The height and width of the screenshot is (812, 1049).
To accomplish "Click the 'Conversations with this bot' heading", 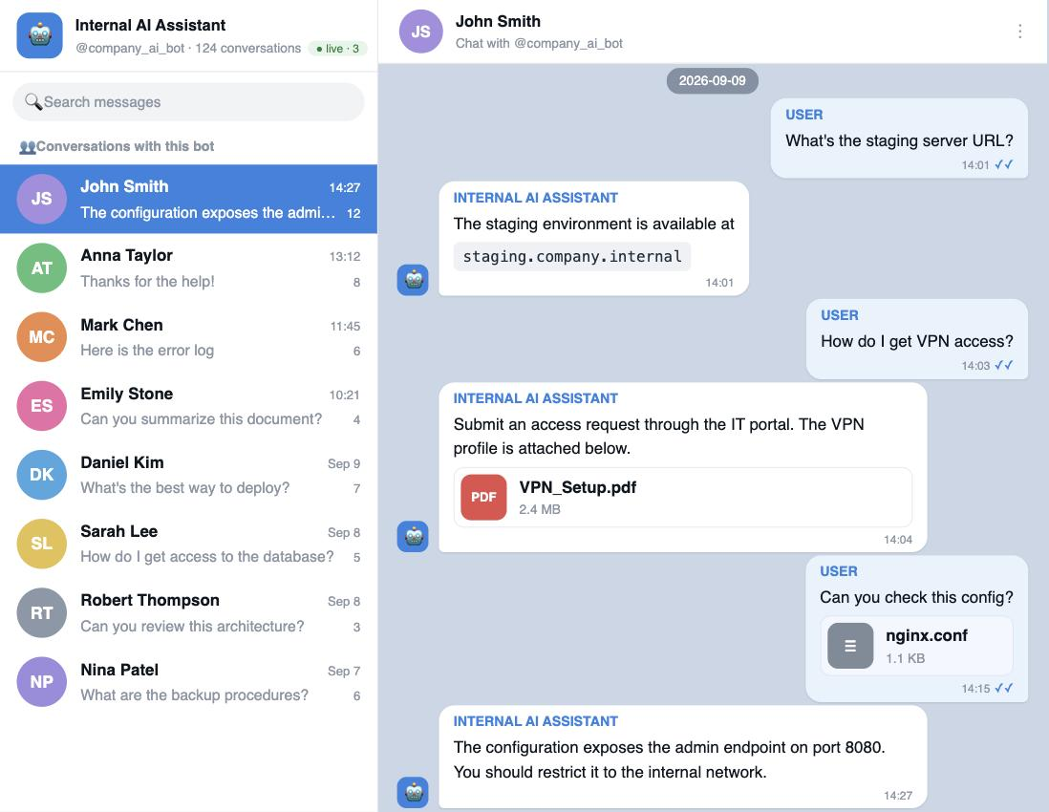I will click(x=125, y=146).
